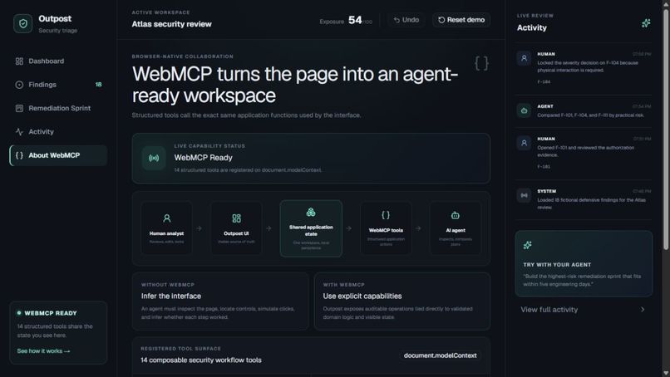670x377 pixels.
Task: Click the Agent robot icon in activity feed
Action: (x=524, y=110)
